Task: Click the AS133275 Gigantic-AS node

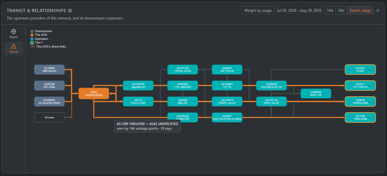Action: point(138,86)
